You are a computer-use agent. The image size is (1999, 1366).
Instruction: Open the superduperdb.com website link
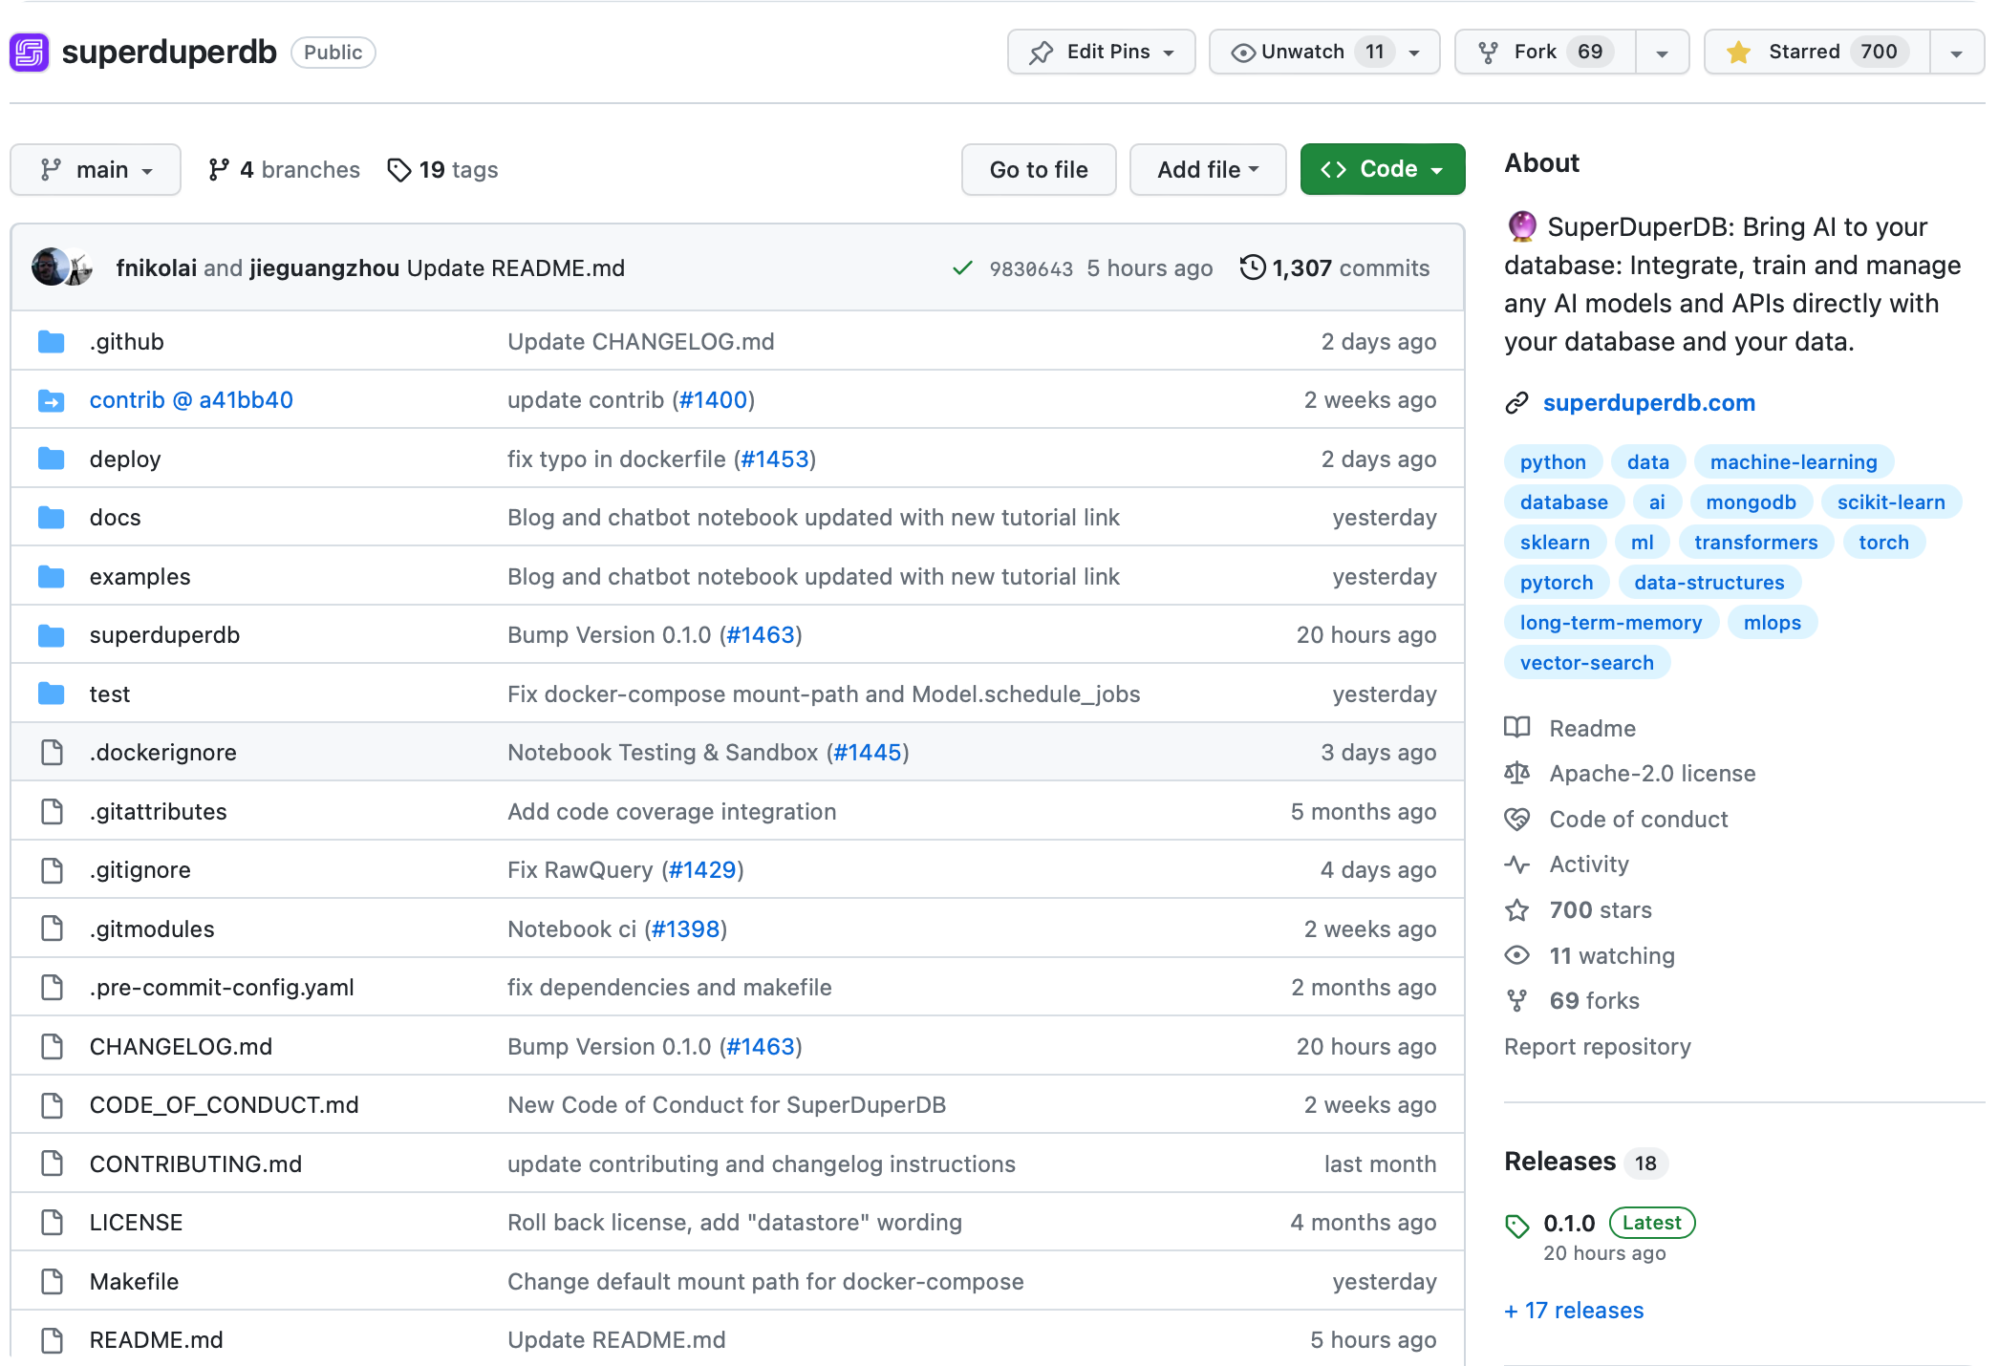1649,403
